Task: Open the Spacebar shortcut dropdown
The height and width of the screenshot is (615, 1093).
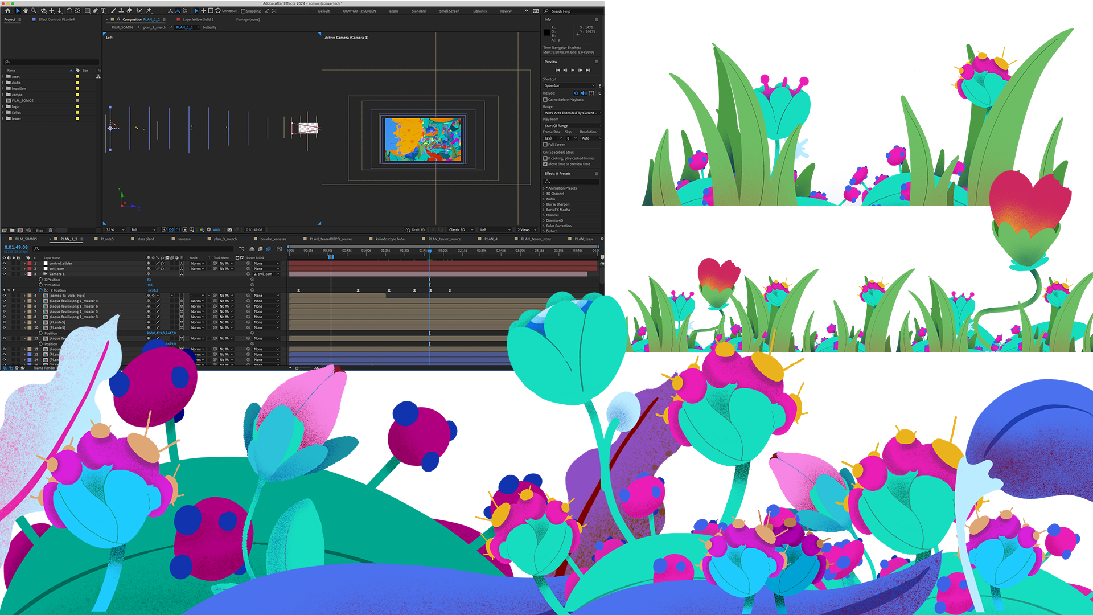Action: click(569, 85)
